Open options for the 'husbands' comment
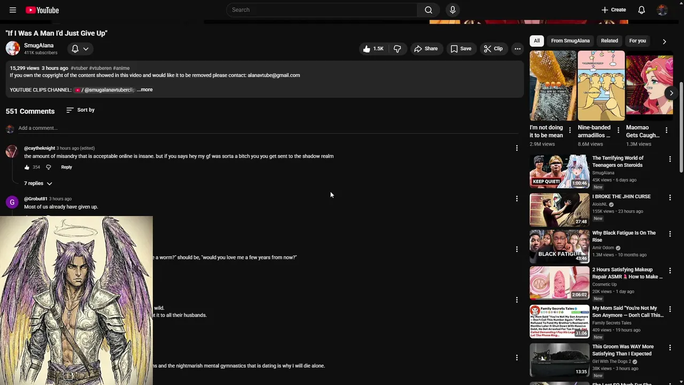Image resolution: width=684 pixels, height=385 pixels. pos(516,300)
